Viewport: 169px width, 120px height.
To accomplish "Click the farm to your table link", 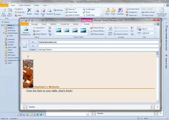I will coord(49,91).
